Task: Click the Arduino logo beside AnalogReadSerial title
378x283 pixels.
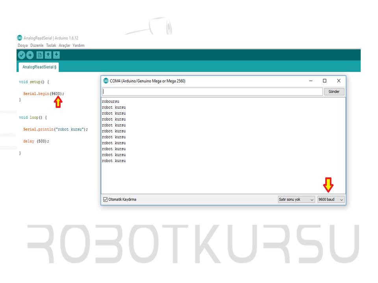Action: click(x=20, y=38)
